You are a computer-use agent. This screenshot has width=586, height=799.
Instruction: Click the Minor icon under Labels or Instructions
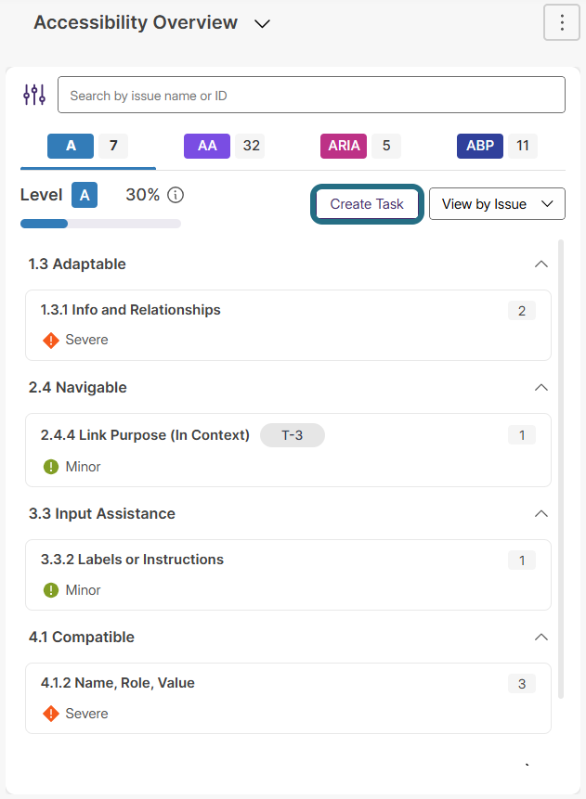tap(51, 590)
